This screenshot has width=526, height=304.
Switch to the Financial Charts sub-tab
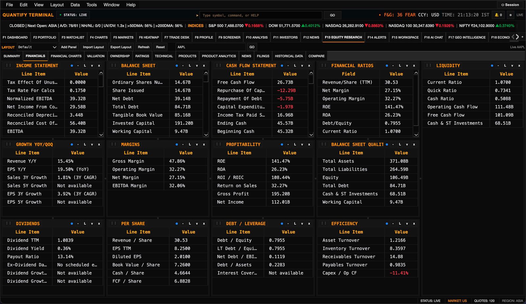(x=66, y=56)
